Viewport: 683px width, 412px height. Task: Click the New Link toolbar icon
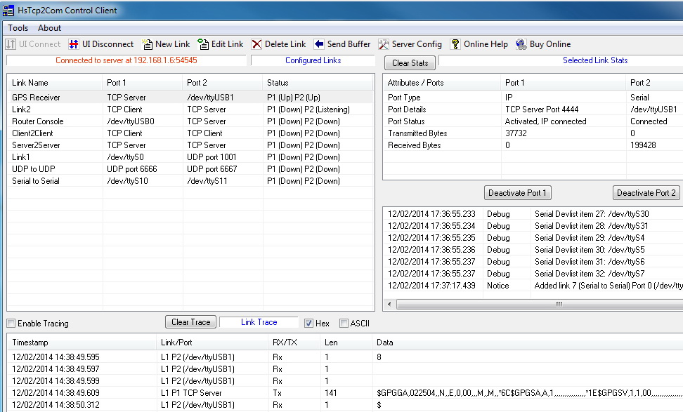148,44
